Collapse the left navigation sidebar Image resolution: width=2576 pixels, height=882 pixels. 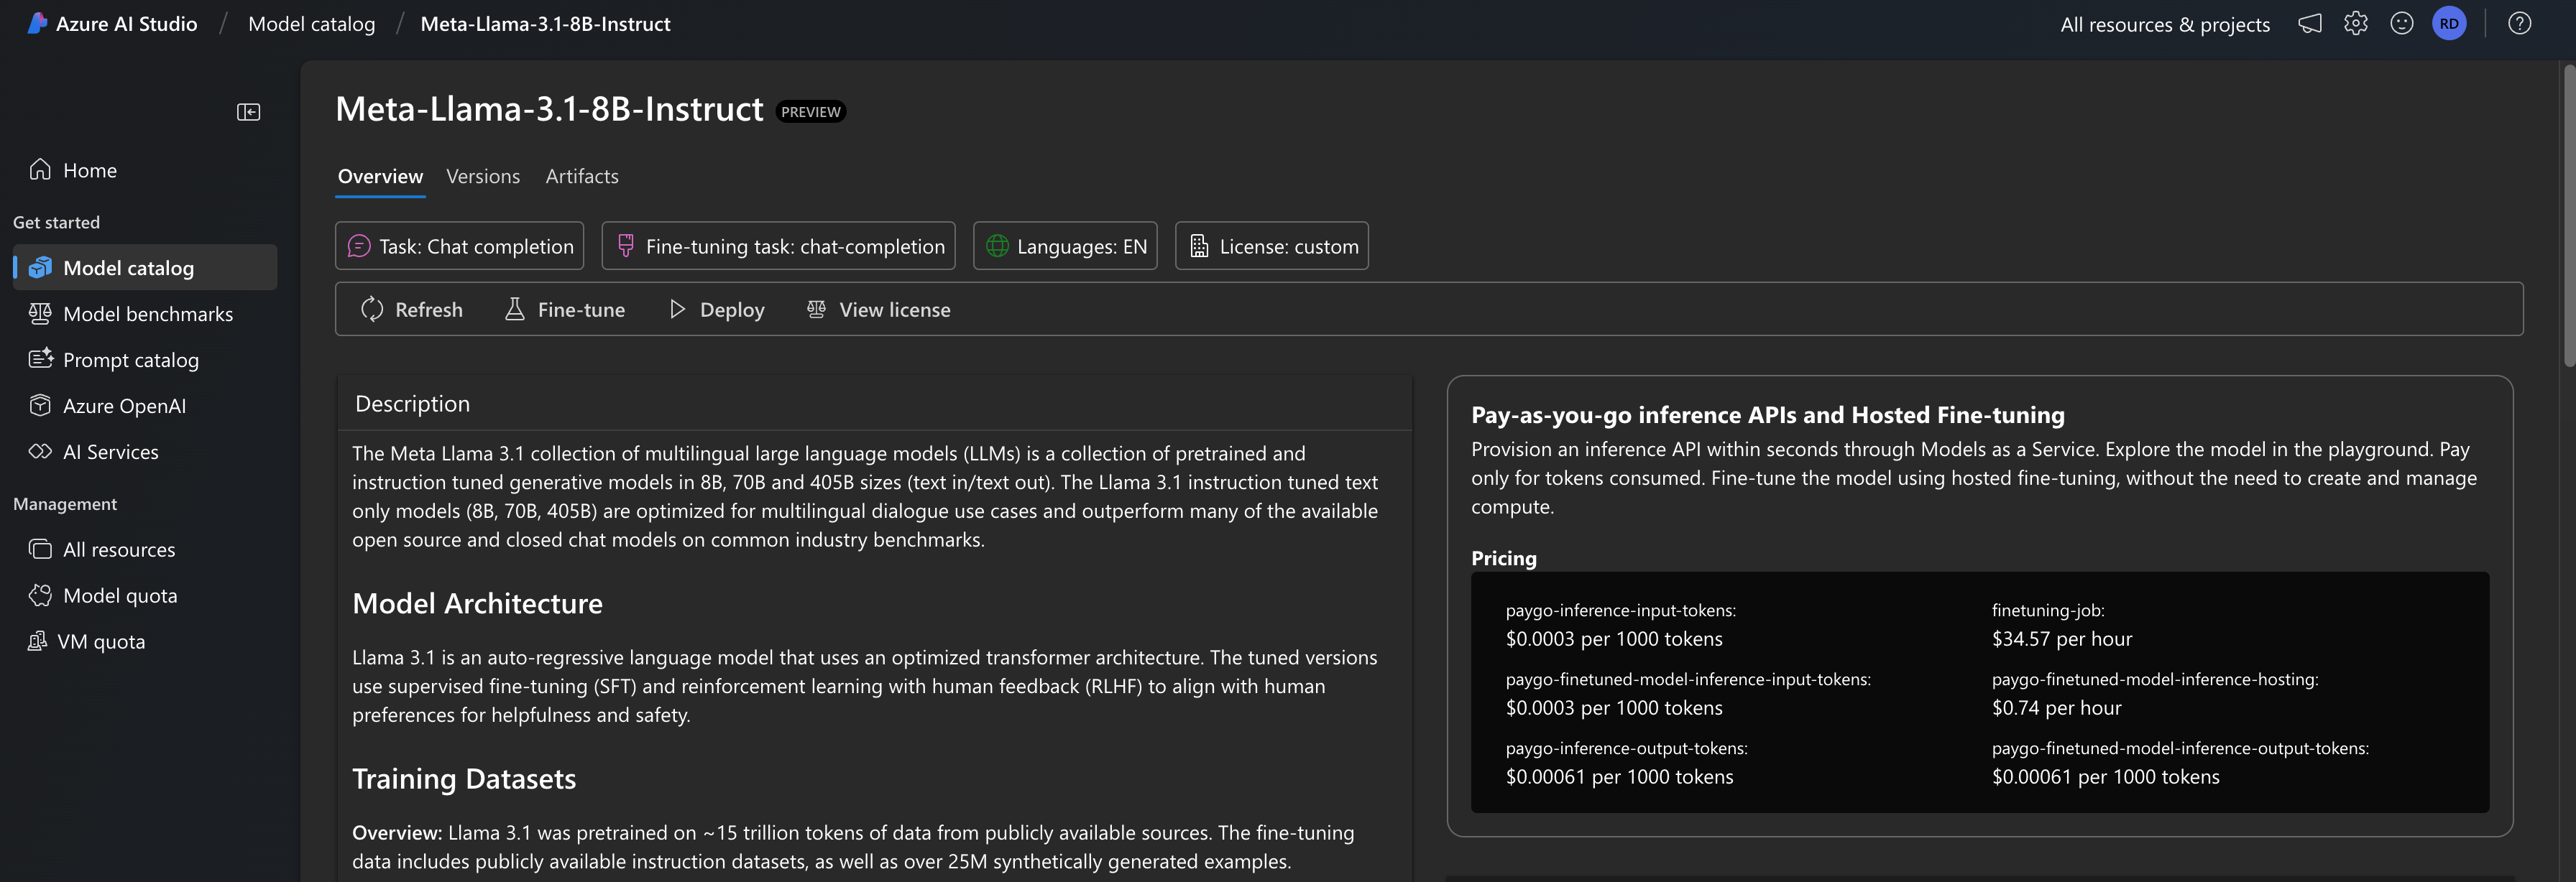(x=248, y=112)
